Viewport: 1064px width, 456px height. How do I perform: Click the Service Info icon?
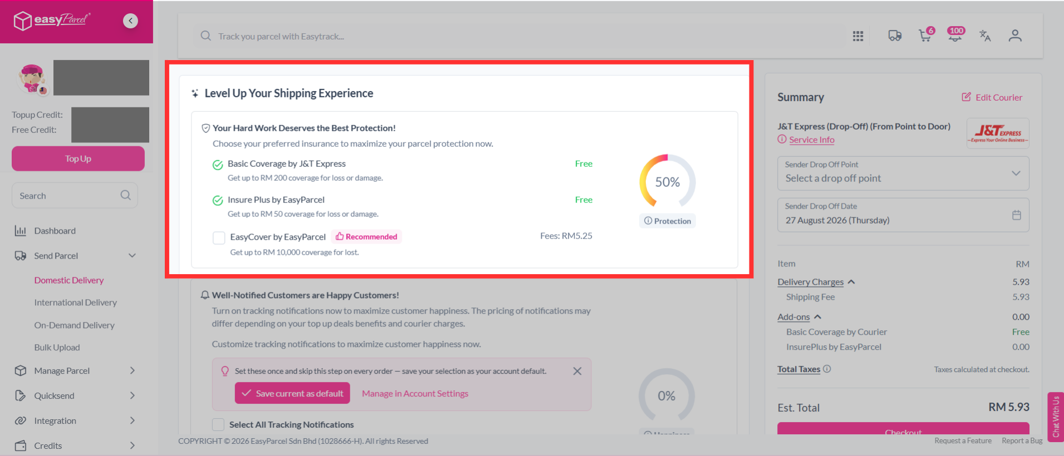point(782,140)
